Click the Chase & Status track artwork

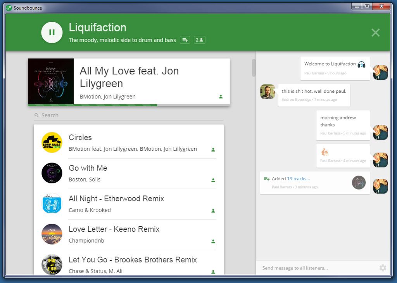[x=52, y=264]
